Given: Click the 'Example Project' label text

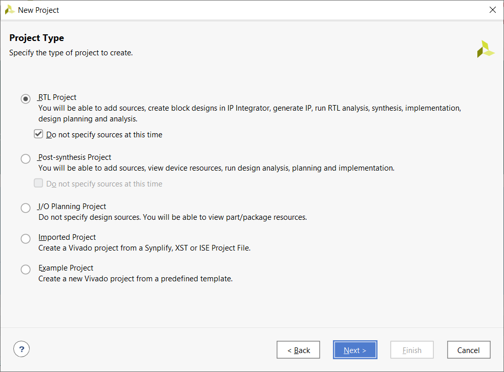Looking at the screenshot, I should click(x=66, y=268).
